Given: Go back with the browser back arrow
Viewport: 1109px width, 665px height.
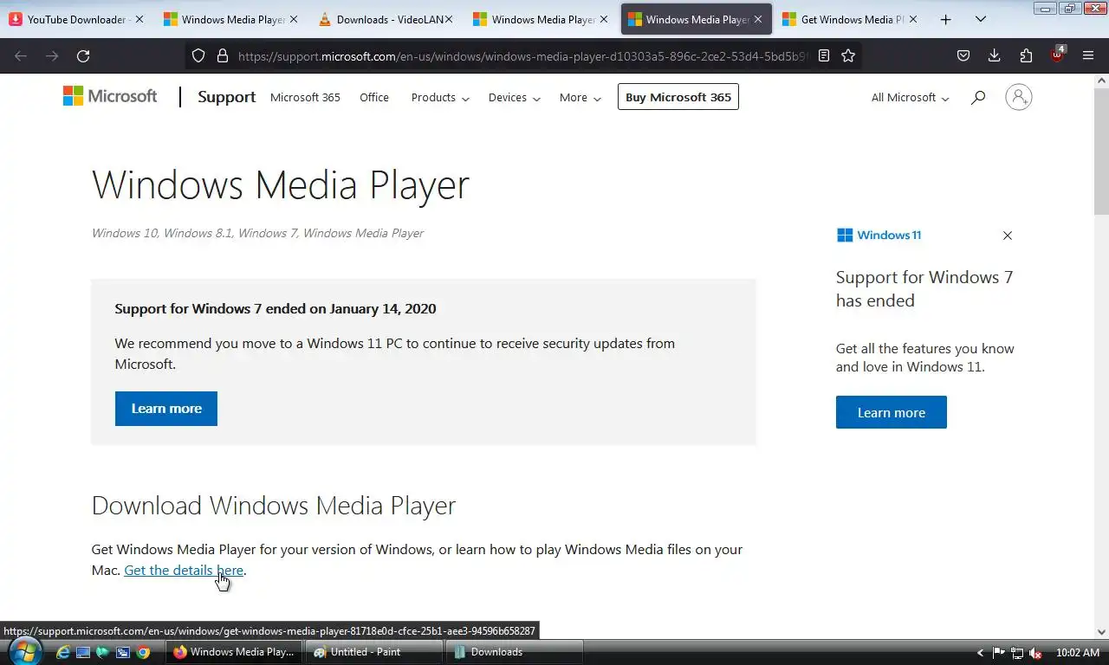Looking at the screenshot, I should tap(21, 55).
